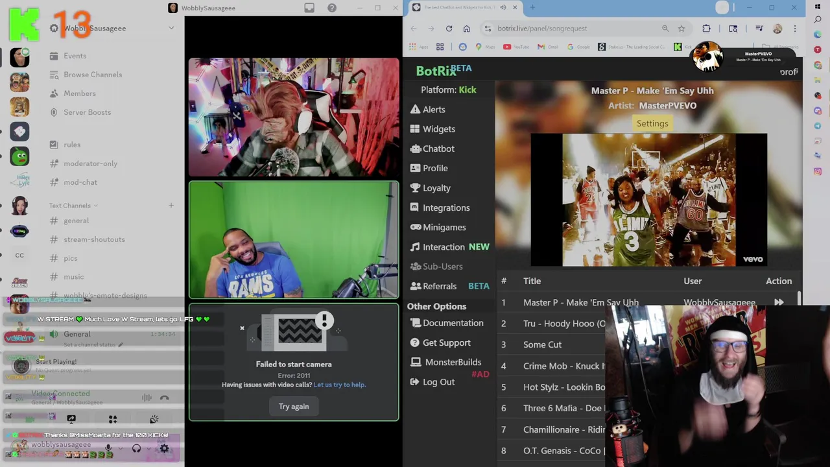Skip current song with forward icon
The image size is (830, 467).
pos(779,302)
